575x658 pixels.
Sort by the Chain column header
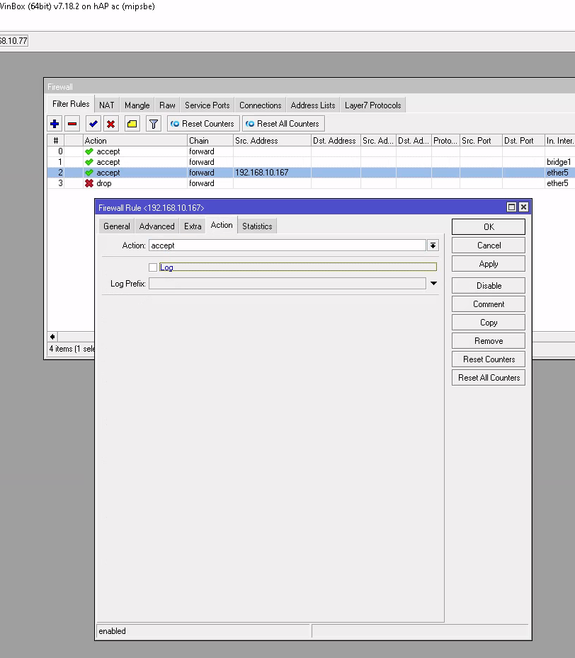[210, 141]
